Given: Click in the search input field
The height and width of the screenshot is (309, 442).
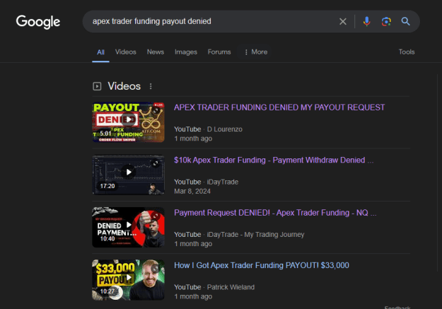Looking at the screenshot, I should click(211, 21).
